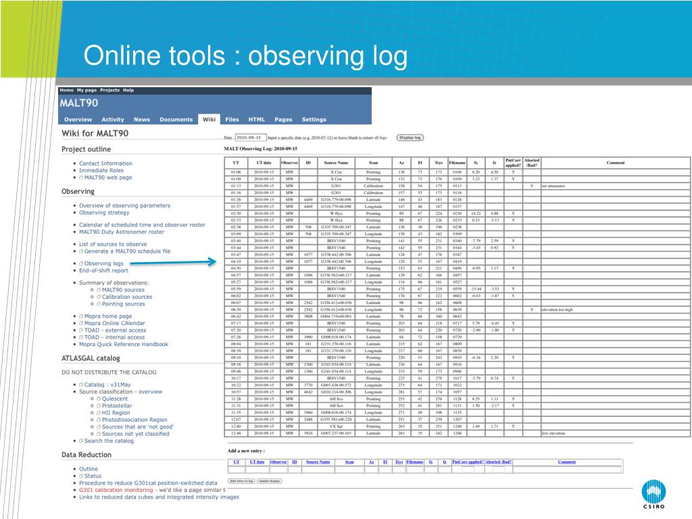This screenshot has width=692, height=519.
Task: Open Mopra Quick Reference Handbook link
Action: [x=124, y=345]
